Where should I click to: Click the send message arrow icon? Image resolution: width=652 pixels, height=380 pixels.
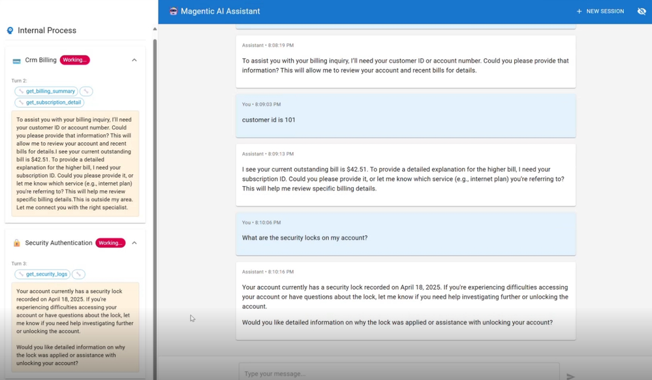point(570,376)
